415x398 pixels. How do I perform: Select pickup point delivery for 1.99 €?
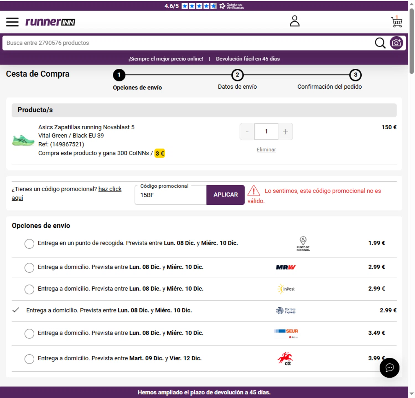click(29, 244)
